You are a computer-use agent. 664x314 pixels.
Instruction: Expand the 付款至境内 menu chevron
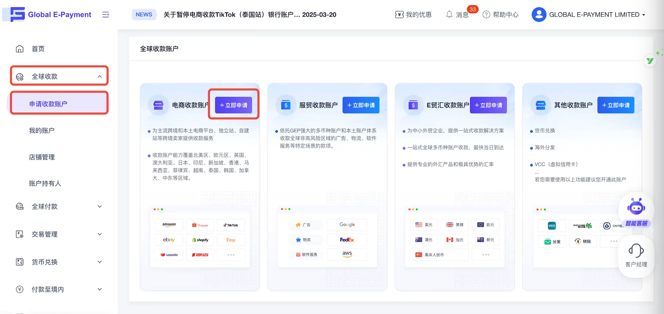click(x=100, y=289)
